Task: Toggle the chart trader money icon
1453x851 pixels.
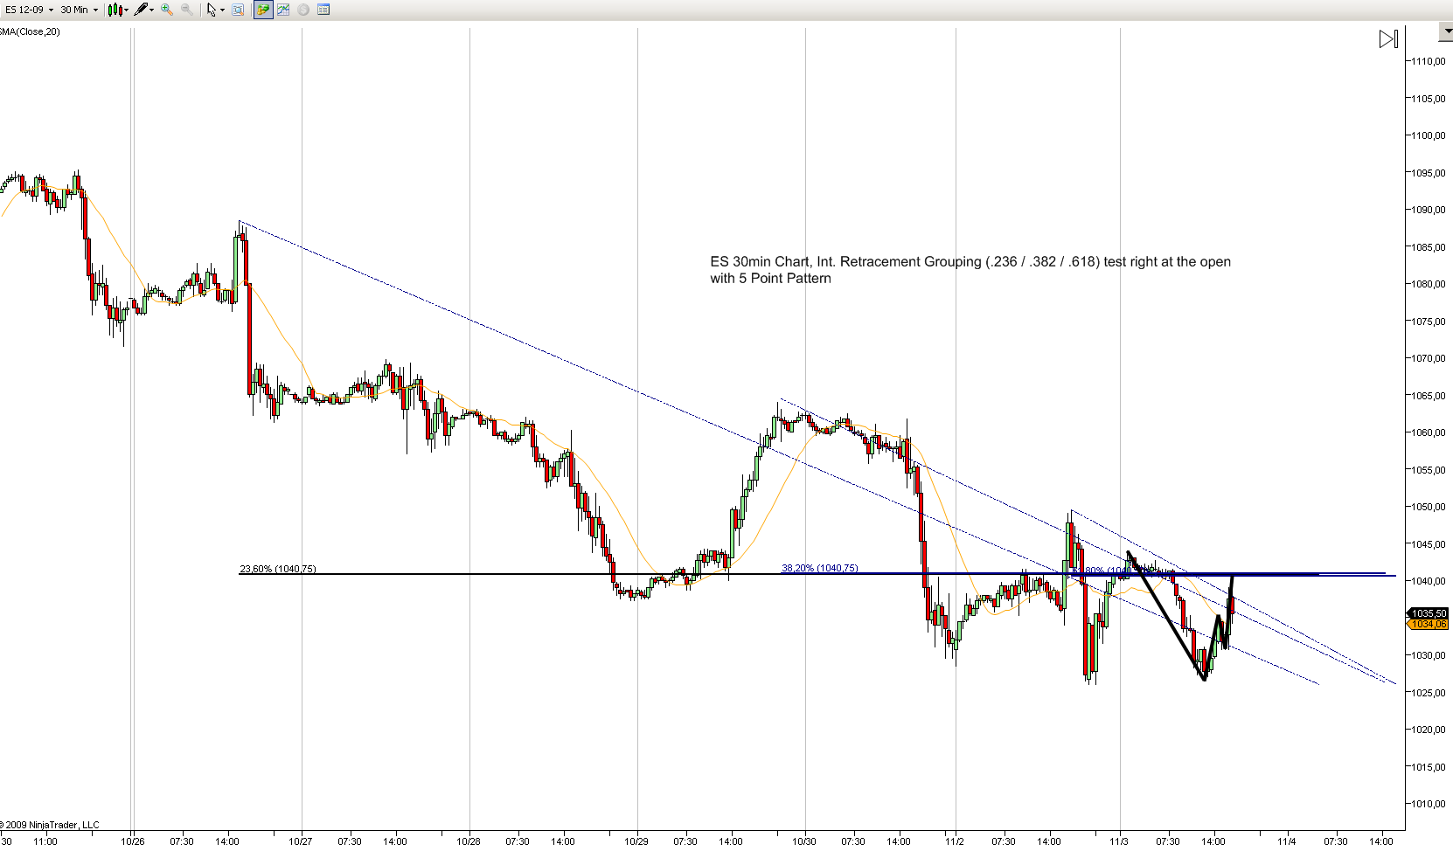Action: point(263,10)
